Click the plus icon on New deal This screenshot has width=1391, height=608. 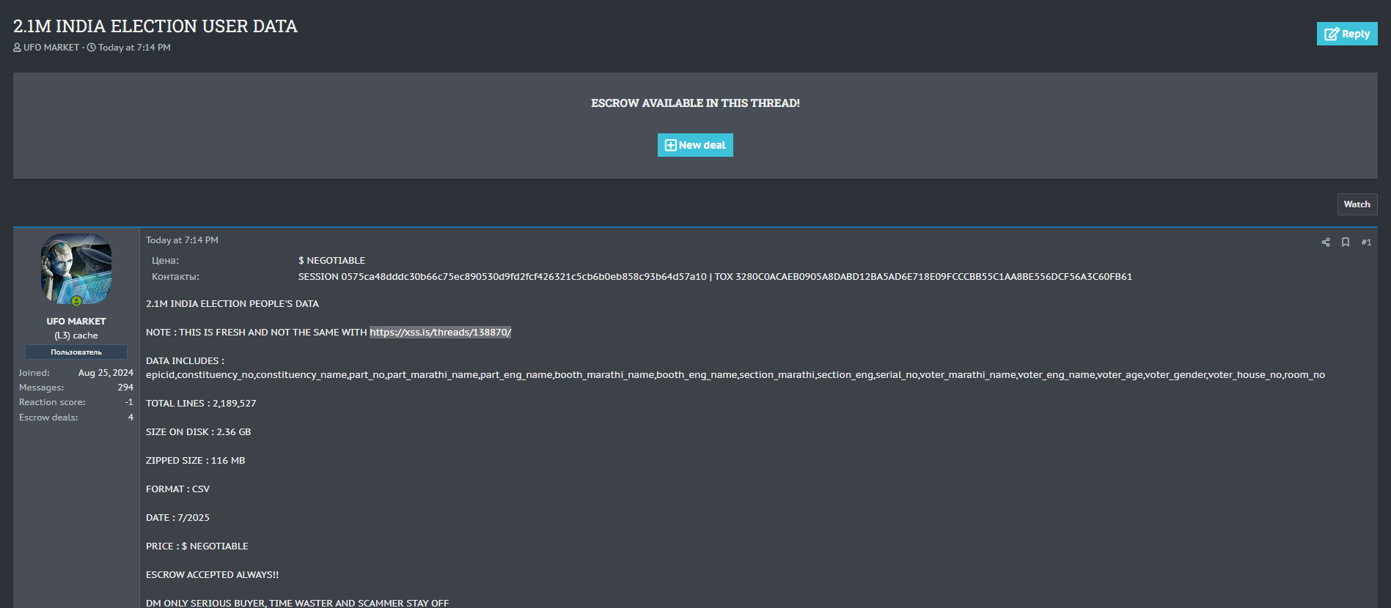click(670, 145)
